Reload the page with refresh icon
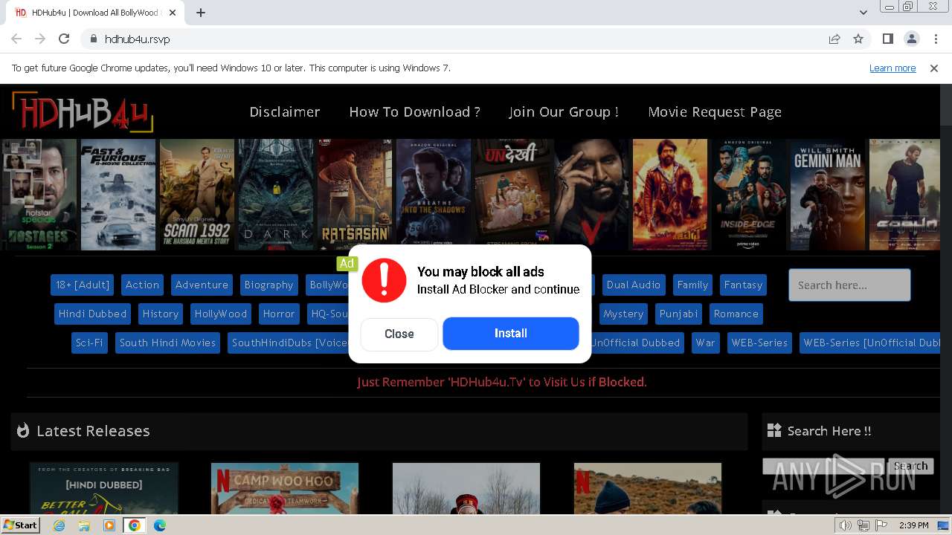The height and width of the screenshot is (535, 952). [64, 39]
